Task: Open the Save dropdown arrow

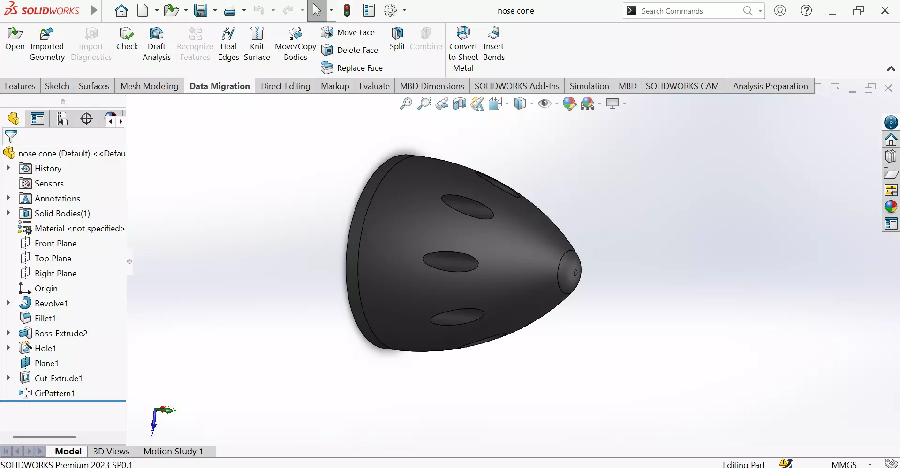Action: tap(215, 10)
